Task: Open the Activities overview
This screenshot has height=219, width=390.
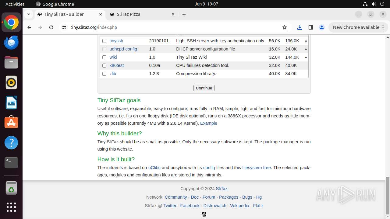Action: point(15,4)
